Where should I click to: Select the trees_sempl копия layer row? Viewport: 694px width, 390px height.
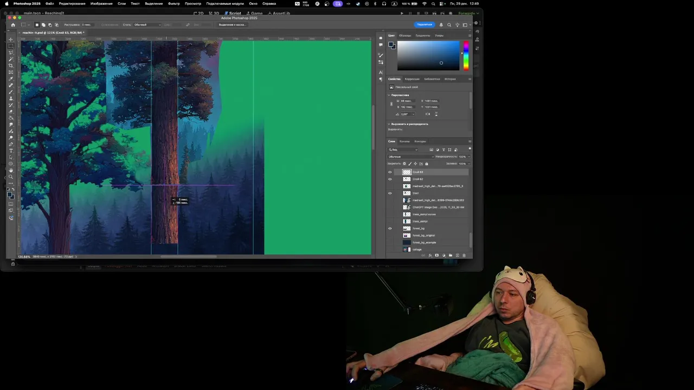point(428,214)
